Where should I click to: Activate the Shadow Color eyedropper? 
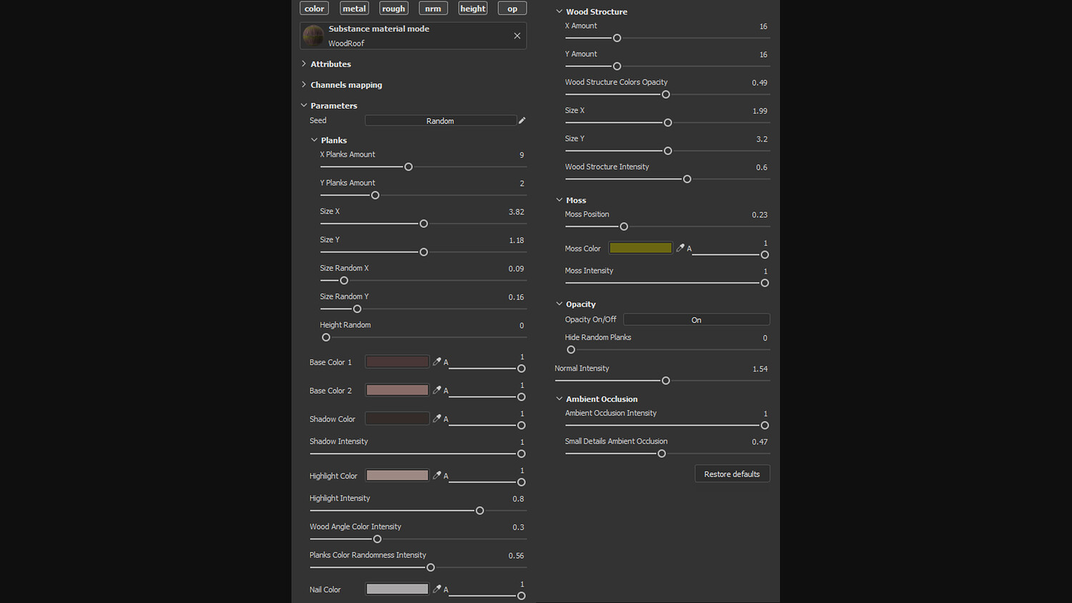(437, 418)
